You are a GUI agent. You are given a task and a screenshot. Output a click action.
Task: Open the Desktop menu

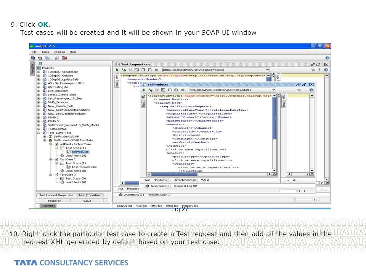coord(59,52)
